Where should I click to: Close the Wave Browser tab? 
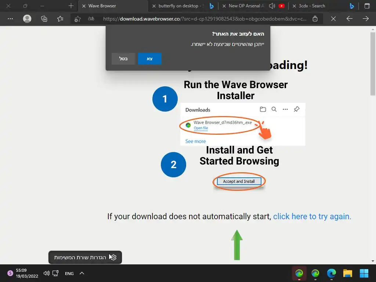84,6
